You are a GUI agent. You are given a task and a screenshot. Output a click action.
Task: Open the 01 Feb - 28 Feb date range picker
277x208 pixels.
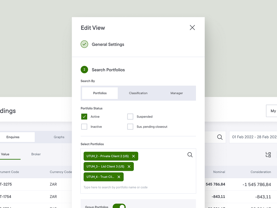tap(253, 137)
